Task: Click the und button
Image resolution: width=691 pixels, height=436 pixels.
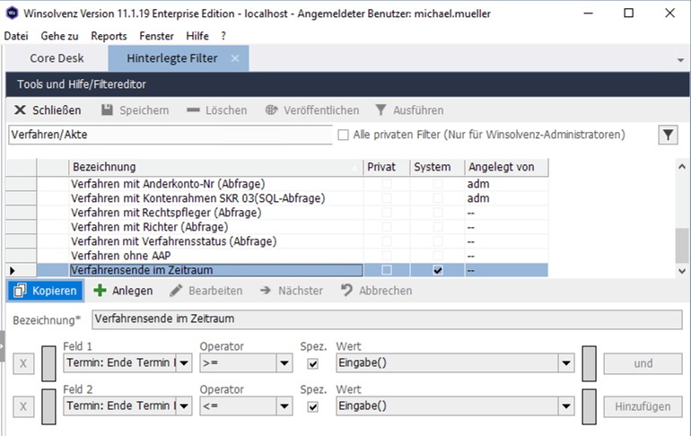Action: (643, 363)
